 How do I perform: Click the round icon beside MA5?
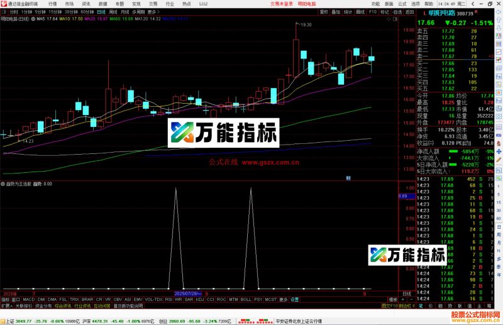33,19
